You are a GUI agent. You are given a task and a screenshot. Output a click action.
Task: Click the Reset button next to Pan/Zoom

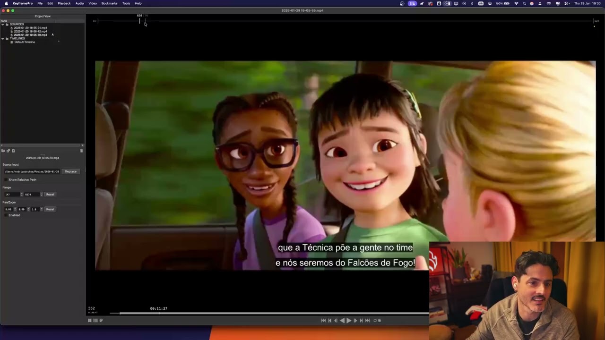point(50,209)
